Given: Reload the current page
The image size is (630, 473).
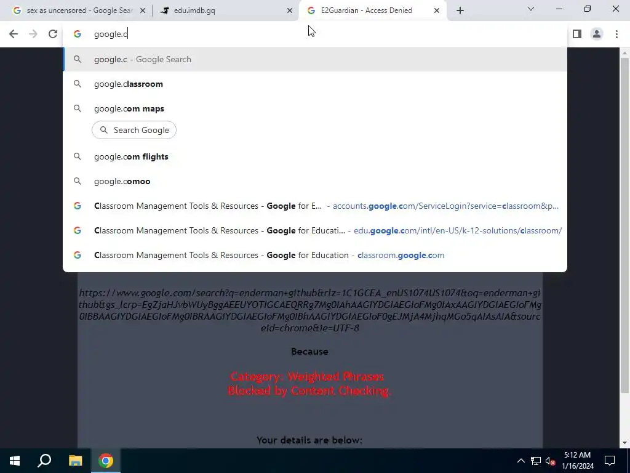Looking at the screenshot, I should (x=53, y=34).
